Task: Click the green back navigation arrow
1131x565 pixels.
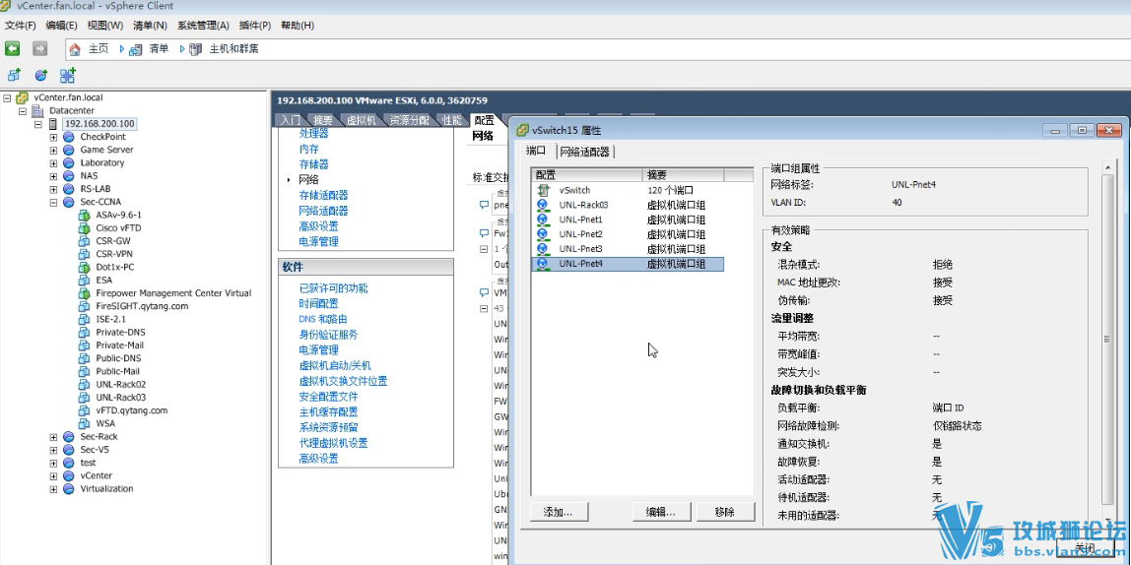Action: click(x=12, y=48)
